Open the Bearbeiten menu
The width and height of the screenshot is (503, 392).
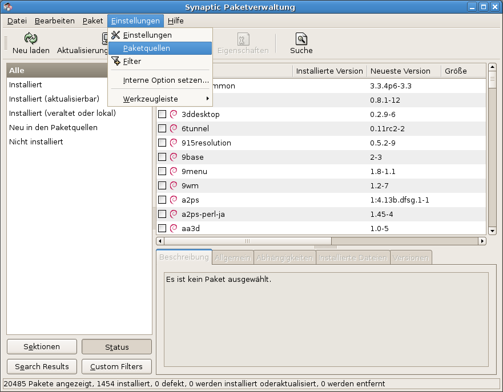[55, 21]
